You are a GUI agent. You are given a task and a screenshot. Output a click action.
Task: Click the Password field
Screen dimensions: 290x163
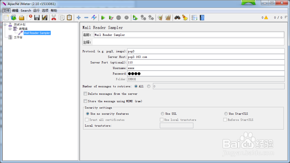click(206, 73)
